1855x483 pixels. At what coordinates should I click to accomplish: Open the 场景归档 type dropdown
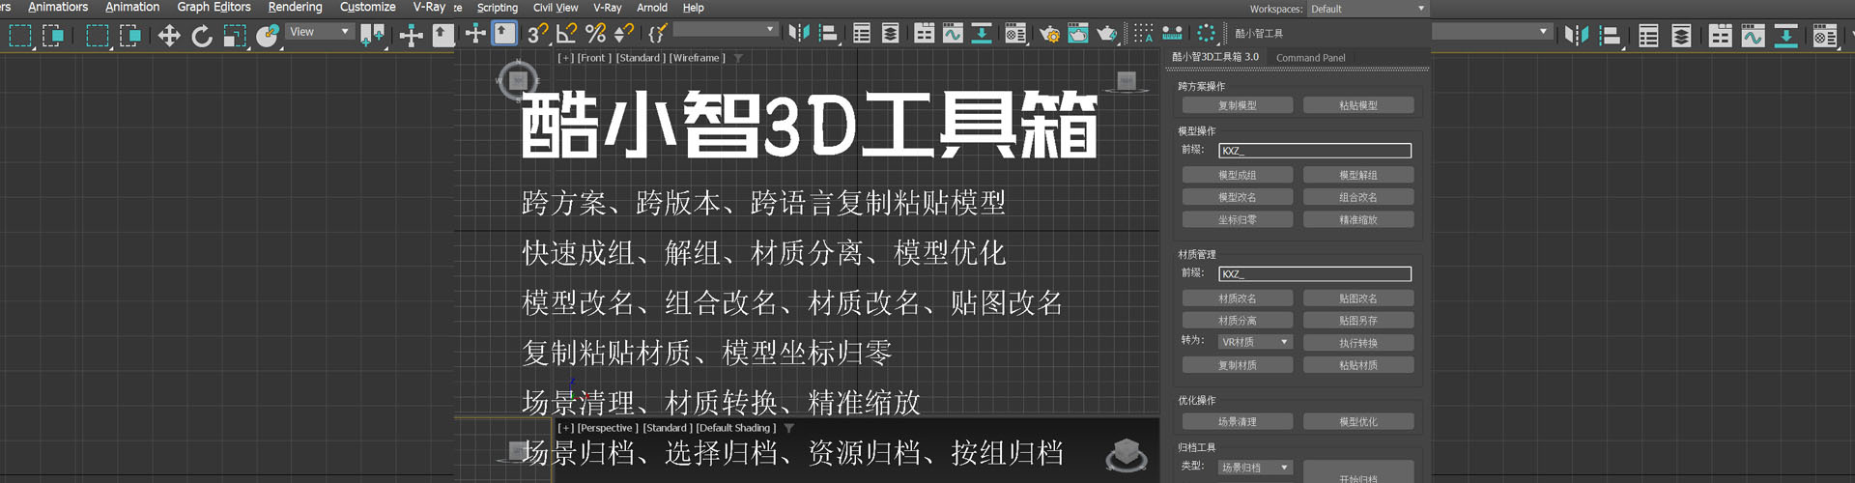(1254, 468)
